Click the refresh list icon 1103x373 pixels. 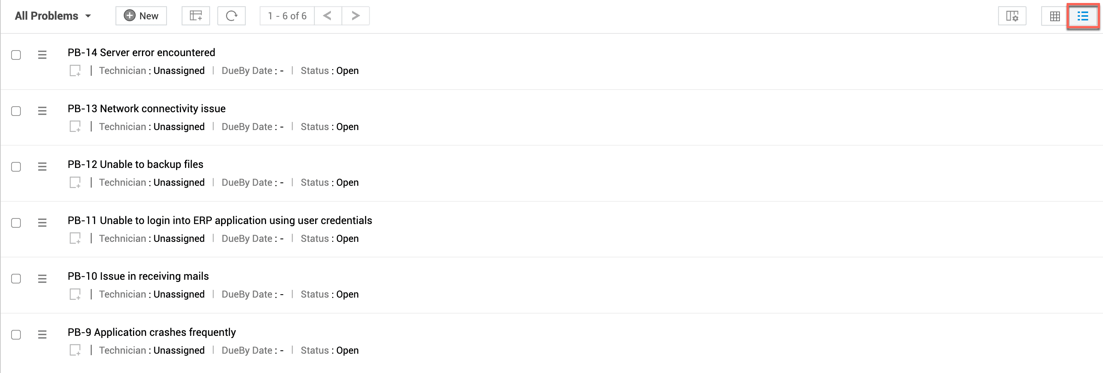(231, 16)
